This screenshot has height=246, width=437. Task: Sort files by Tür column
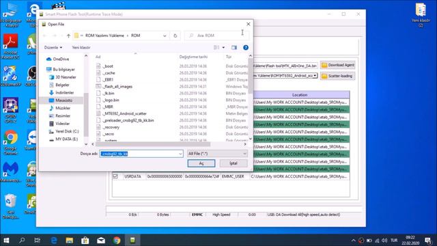point(229,57)
